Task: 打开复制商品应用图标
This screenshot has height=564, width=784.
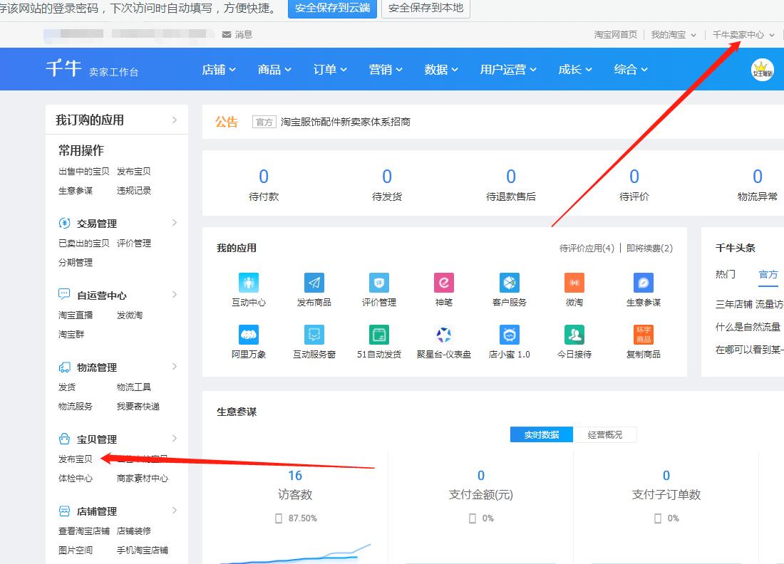Action: tap(642, 335)
